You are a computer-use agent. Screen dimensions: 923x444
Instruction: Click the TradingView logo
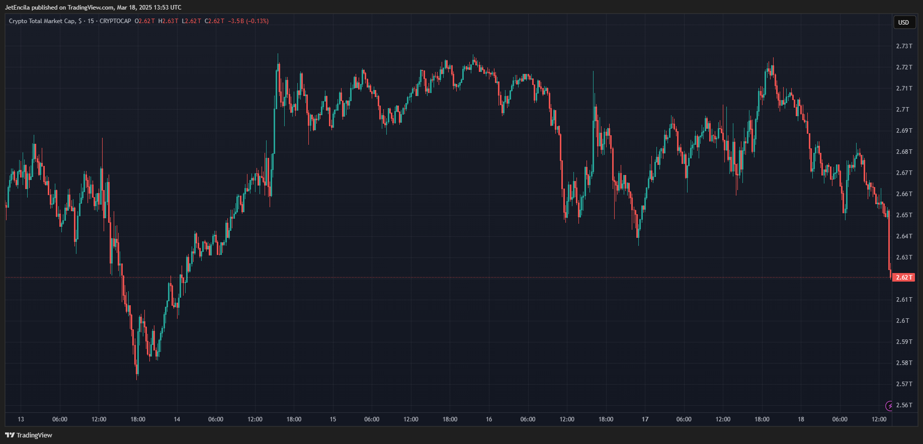[x=29, y=435]
